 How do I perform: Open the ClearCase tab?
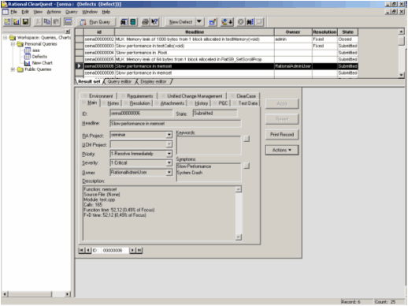pos(243,96)
